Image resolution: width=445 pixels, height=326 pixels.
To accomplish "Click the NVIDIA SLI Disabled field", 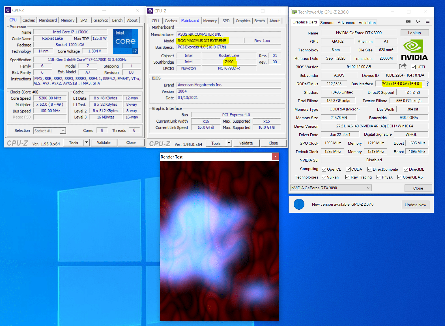I will (374, 160).
